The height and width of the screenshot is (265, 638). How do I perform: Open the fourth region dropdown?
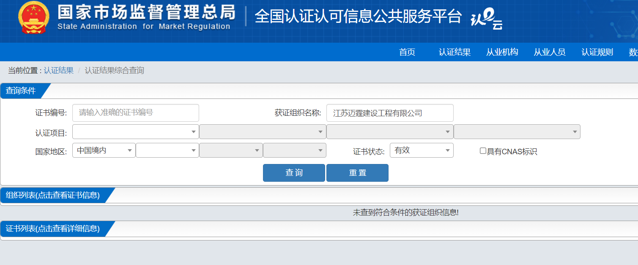(x=295, y=150)
